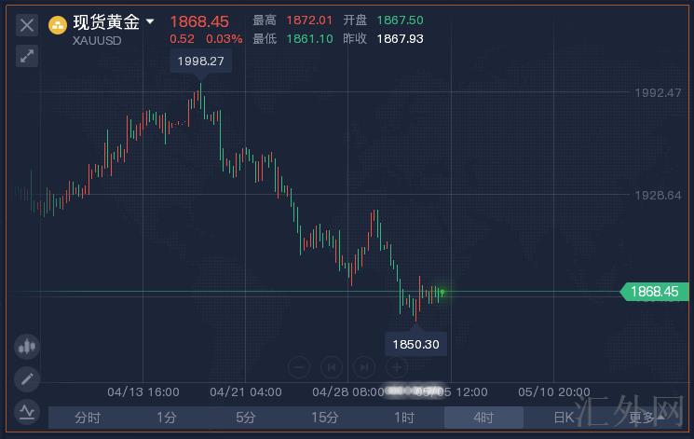Screen dimensions: 694x439
Task: Click the green 1868.45 current price tag
Action: click(655, 292)
